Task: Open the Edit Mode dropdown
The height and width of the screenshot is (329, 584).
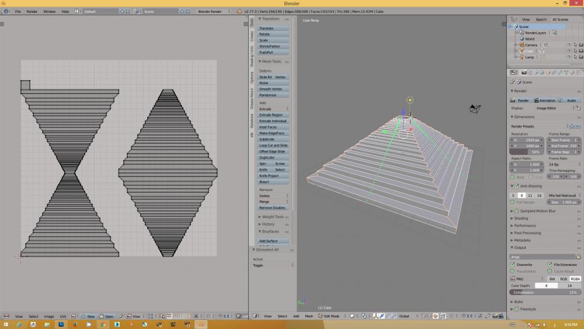Action: point(332,316)
